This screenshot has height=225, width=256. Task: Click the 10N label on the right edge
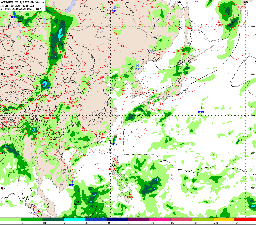pyautogui.click(x=253, y=188)
